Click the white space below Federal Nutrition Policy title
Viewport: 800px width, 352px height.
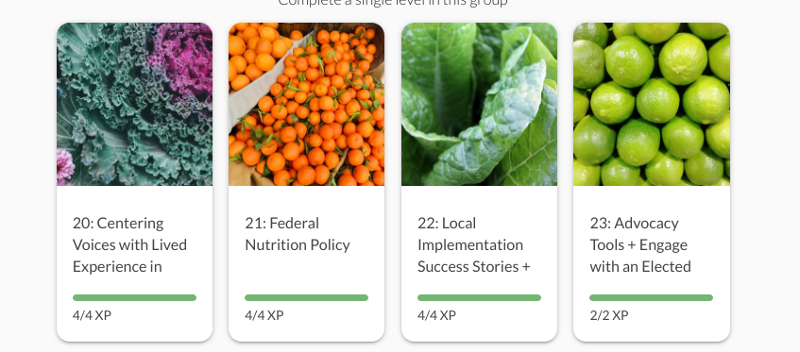307,273
